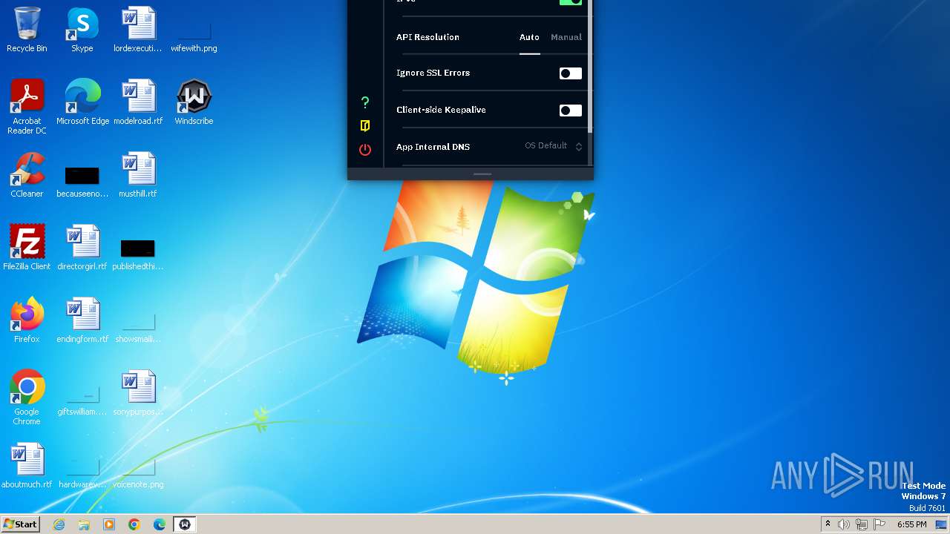Click the Client-side Keepalive label
This screenshot has width=950, height=534.
[441, 110]
